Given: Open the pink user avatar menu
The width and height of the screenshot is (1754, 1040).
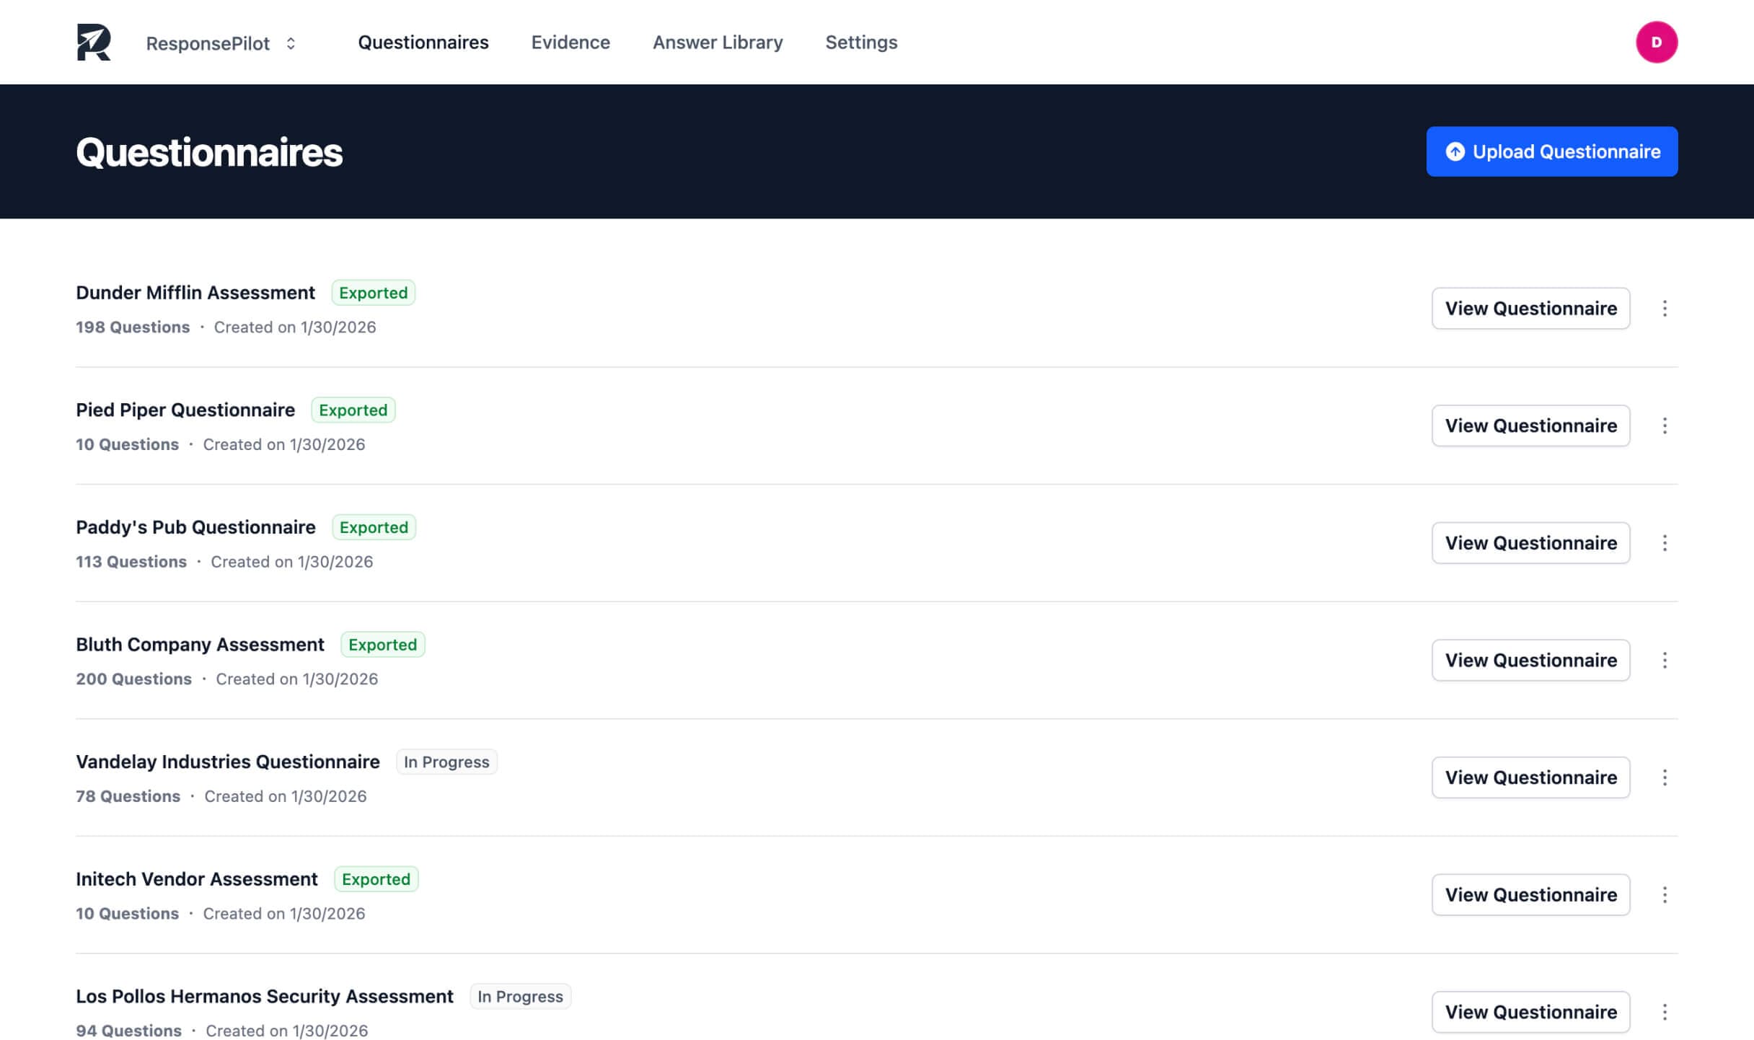Looking at the screenshot, I should coord(1657,42).
